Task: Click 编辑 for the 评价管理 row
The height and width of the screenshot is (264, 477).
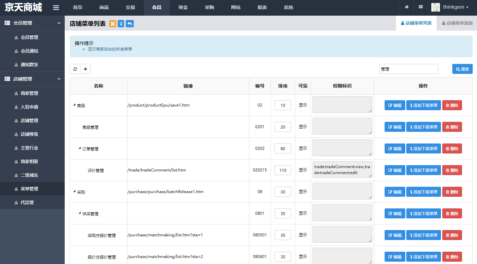Action: coord(395,170)
